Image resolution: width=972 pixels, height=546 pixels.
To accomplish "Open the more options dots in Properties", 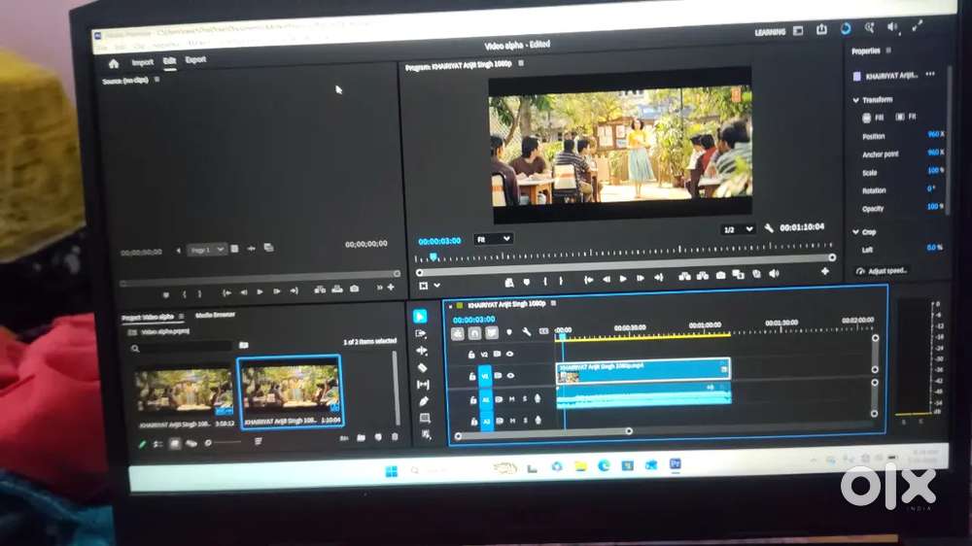I will (x=930, y=74).
